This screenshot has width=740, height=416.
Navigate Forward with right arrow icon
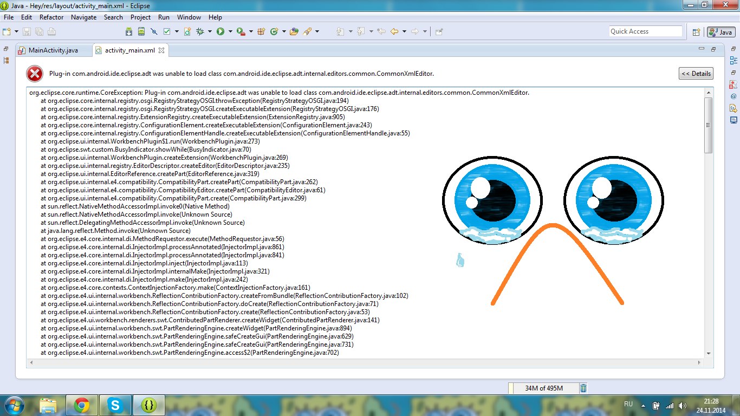[x=415, y=31]
